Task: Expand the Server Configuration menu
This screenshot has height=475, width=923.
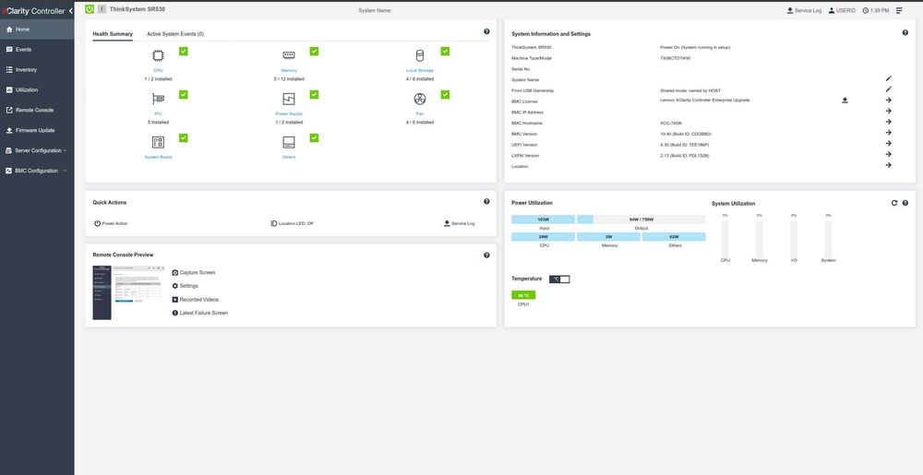Action: pyautogui.click(x=37, y=150)
